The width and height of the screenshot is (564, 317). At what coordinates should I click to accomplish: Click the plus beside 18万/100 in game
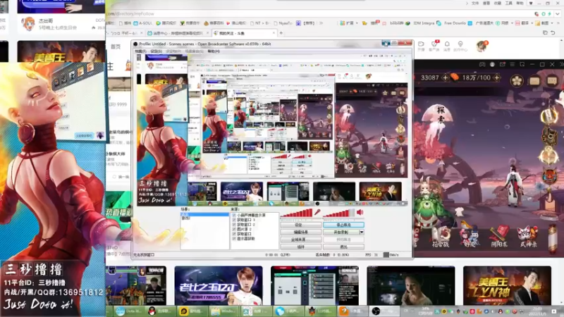[x=497, y=77]
